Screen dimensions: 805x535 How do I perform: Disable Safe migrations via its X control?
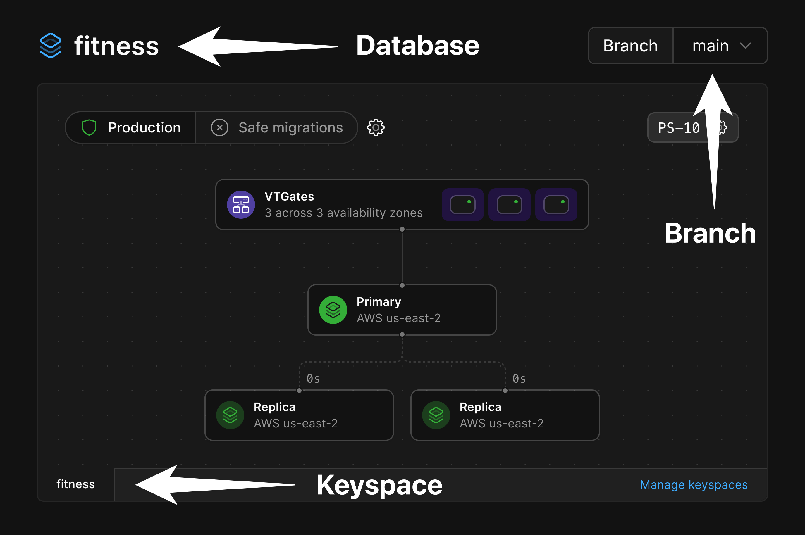pos(219,127)
